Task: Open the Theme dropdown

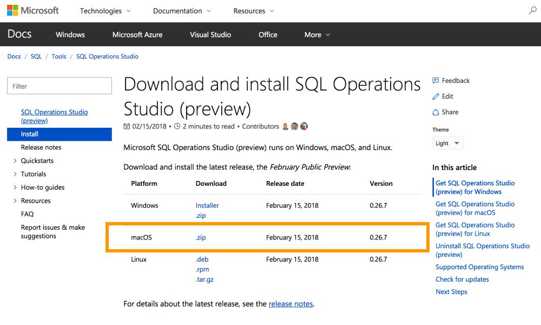Action: pos(447,144)
